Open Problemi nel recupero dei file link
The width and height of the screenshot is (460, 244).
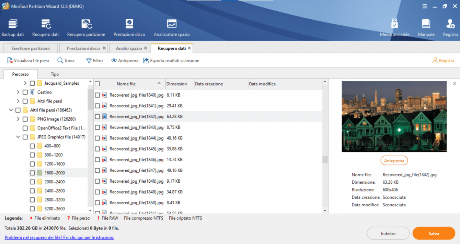click(x=59, y=237)
